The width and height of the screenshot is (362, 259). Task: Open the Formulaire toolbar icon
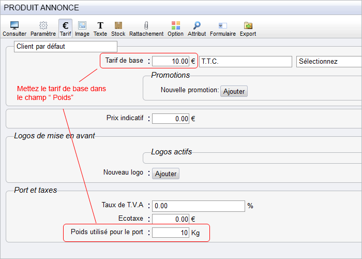click(222, 25)
